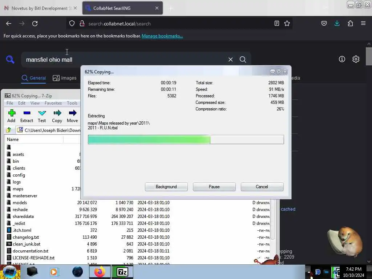Screen dimensions: 372x279
Task: Select the changelog.txt file
Action: 26,237
